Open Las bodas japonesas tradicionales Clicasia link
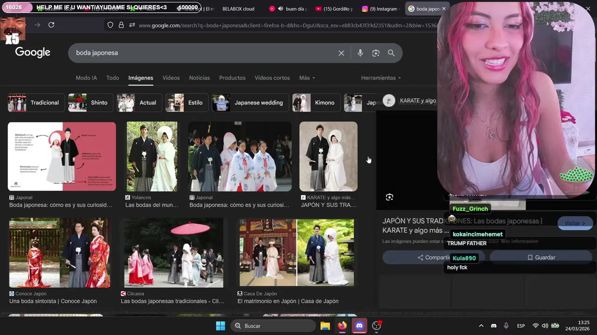Screen dimensions: 597x335 173,301
